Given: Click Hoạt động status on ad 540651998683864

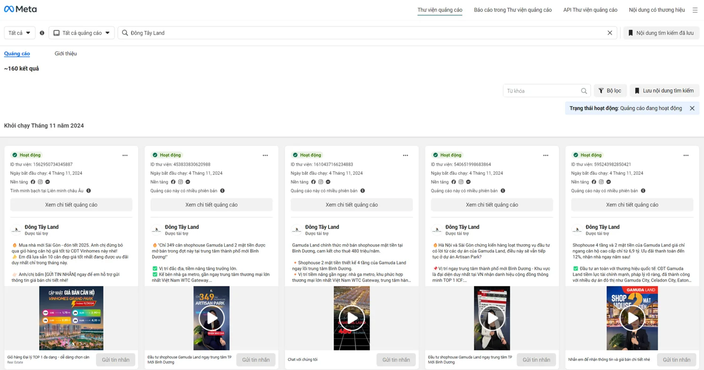Looking at the screenshot, I should [447, 155].
